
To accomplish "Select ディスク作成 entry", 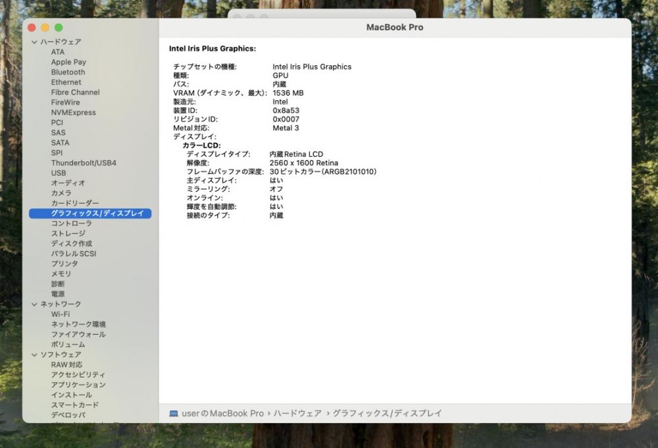I will (71, 244).
